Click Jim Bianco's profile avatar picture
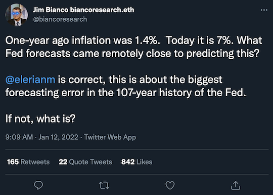273x195 pixels. click(x=17, y=15)
